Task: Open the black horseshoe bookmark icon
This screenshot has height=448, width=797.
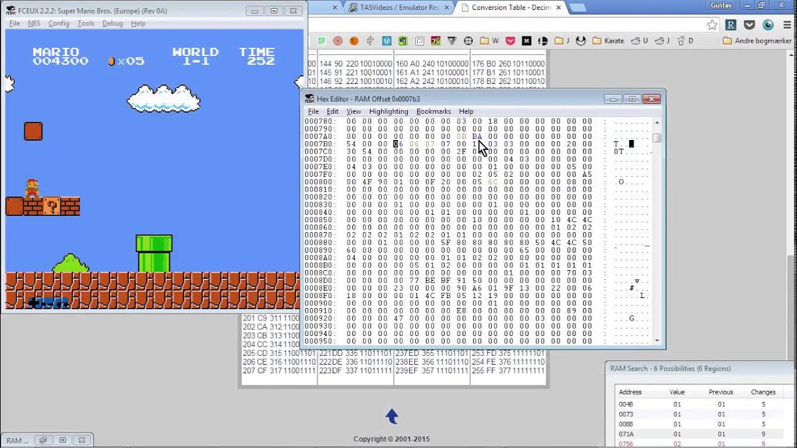Action: (581, 41)
